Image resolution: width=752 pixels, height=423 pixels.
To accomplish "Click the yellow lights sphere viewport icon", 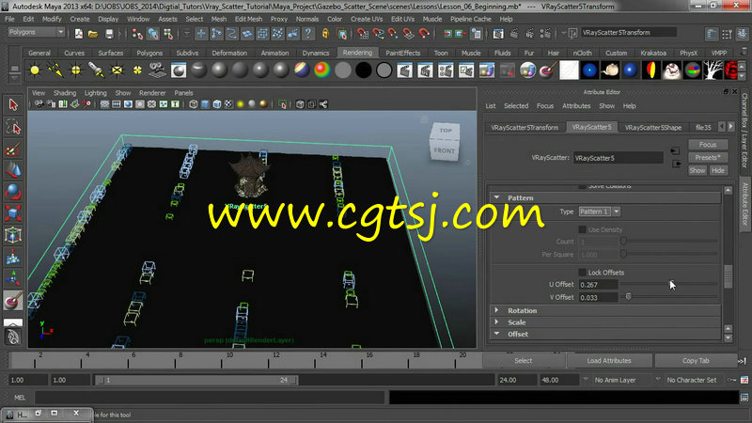I will click(x=241, y=104).
